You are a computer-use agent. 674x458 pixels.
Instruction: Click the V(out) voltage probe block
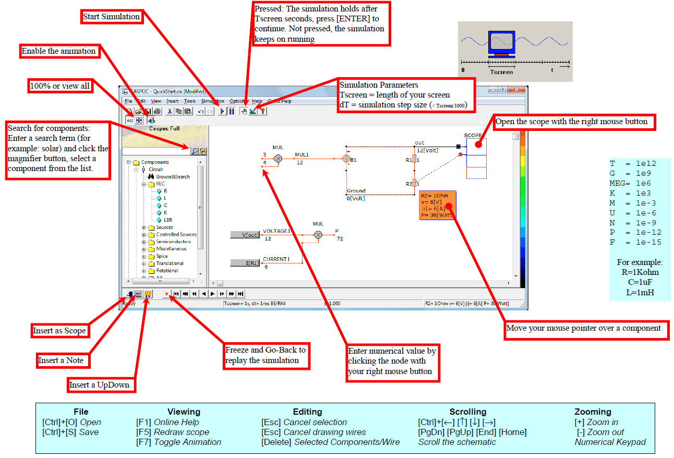[x=245, y=235]
